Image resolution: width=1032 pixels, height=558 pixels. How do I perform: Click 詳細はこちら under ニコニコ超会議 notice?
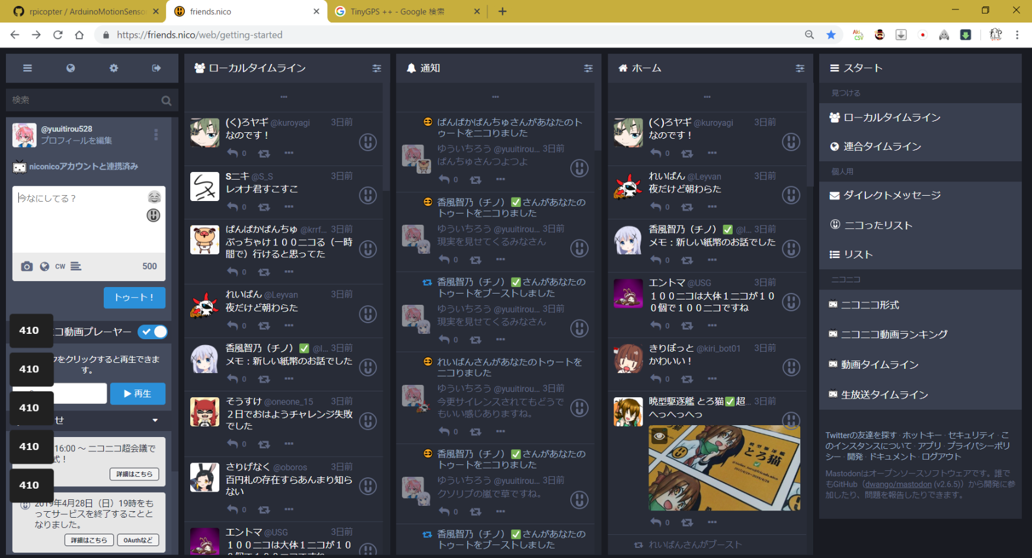pyautogui.click(x=134, y=474)
